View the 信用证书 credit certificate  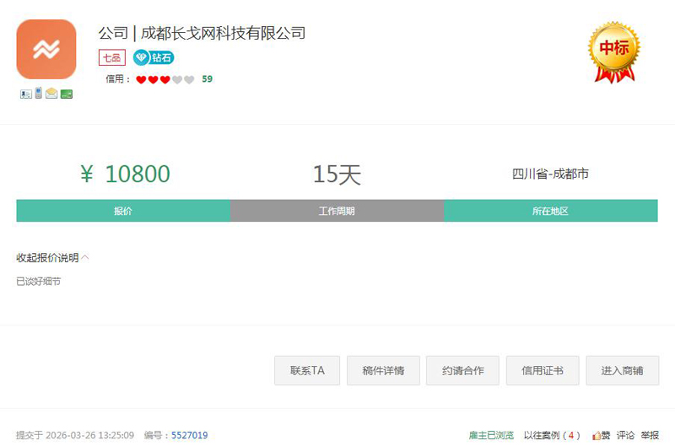543,370
